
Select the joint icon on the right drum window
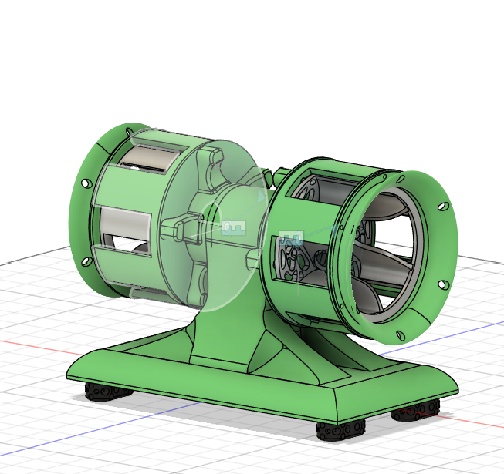click(291, 238)
